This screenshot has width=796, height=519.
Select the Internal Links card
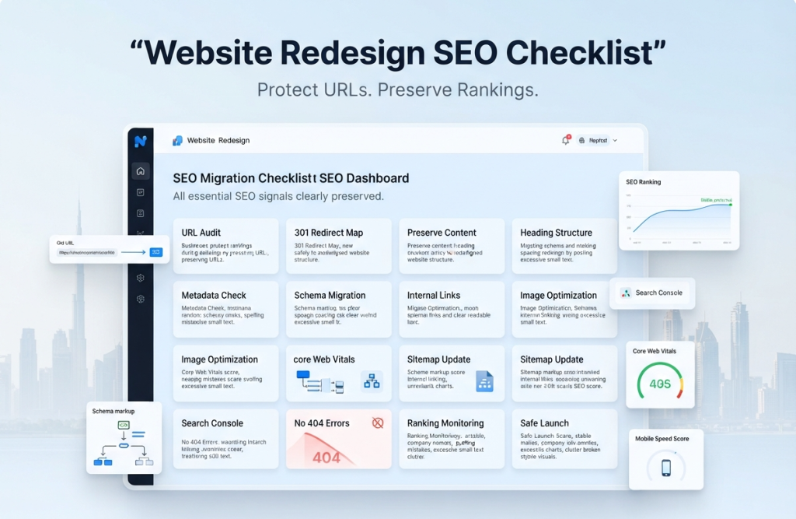pos(452,310)
